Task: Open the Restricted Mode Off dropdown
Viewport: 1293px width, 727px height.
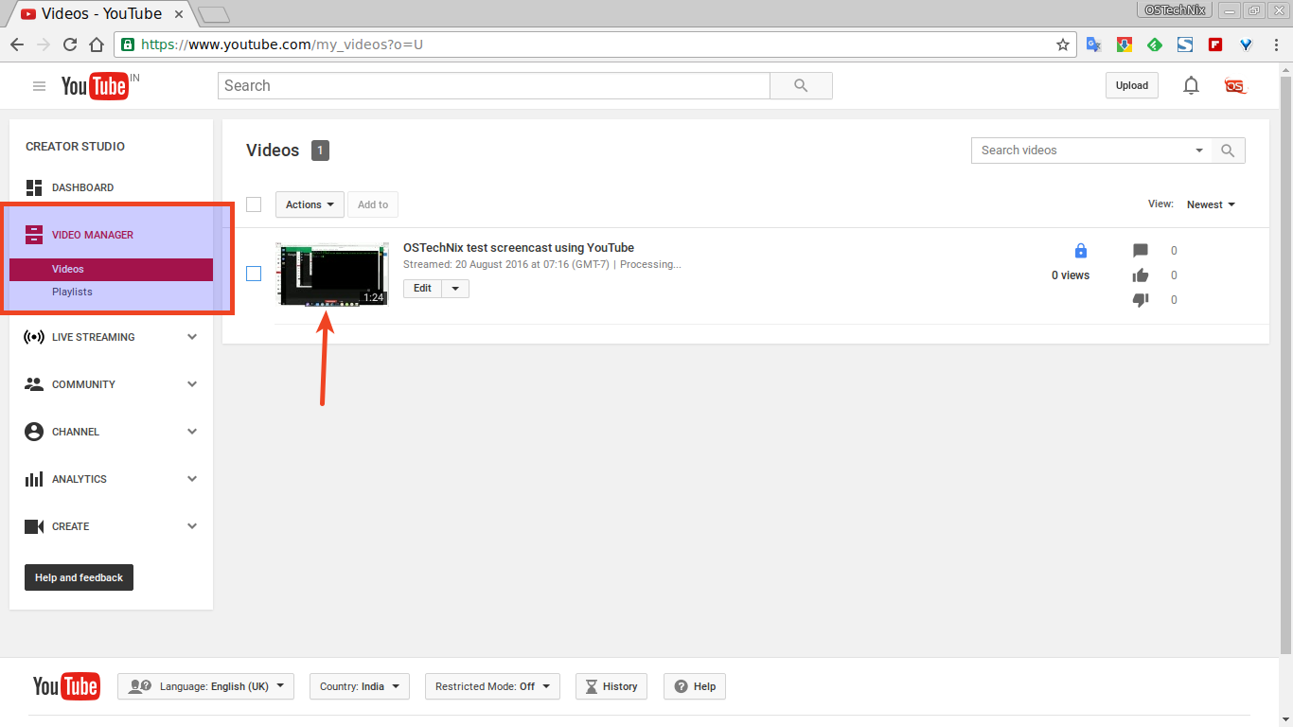Action: coord(492,686)
